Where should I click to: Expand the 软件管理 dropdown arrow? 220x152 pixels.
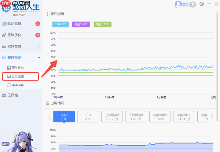point(39,46)
